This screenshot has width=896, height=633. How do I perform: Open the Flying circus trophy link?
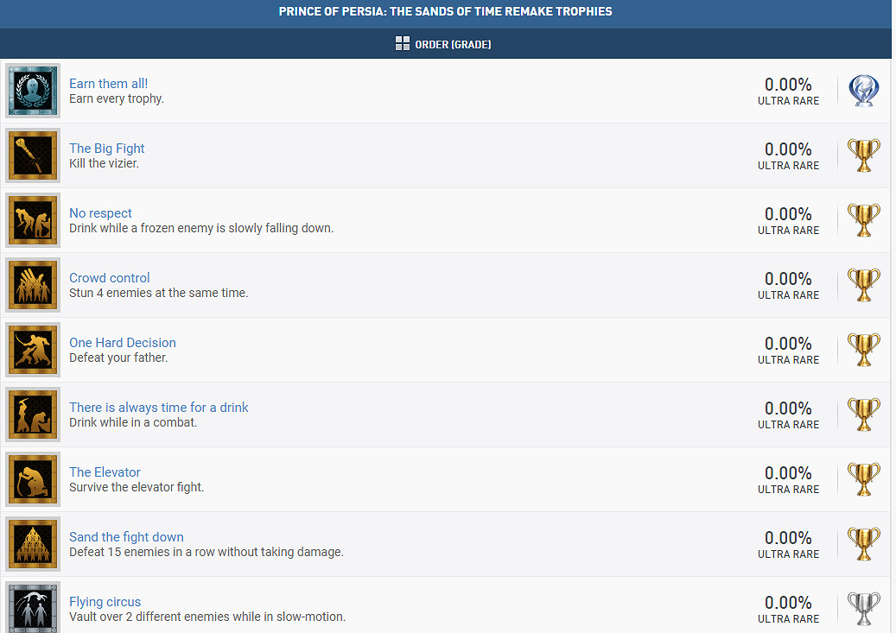(x=105, y=602)
